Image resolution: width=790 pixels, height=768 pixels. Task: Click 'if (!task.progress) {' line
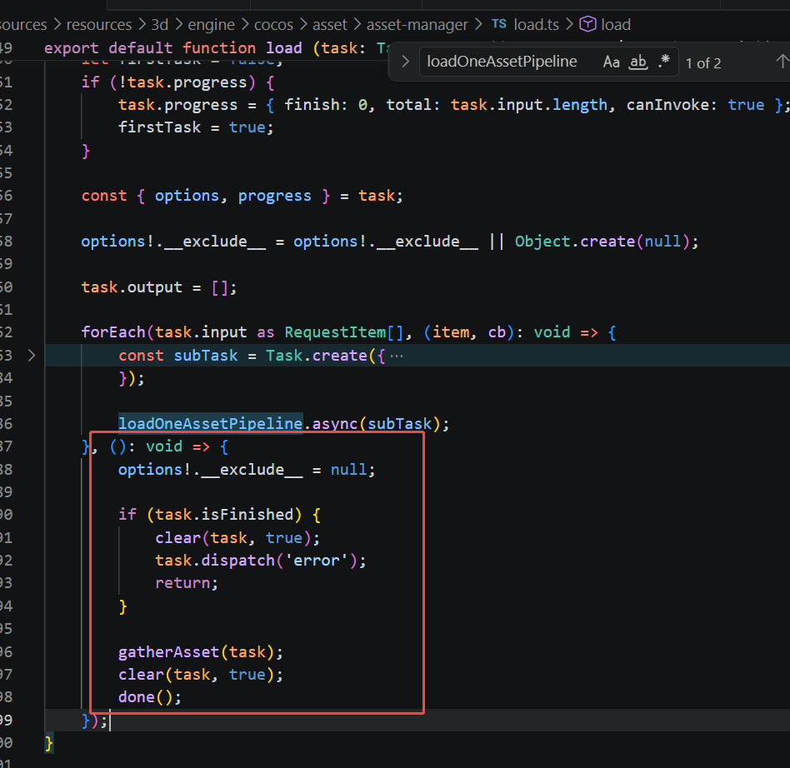coord(177,82)
